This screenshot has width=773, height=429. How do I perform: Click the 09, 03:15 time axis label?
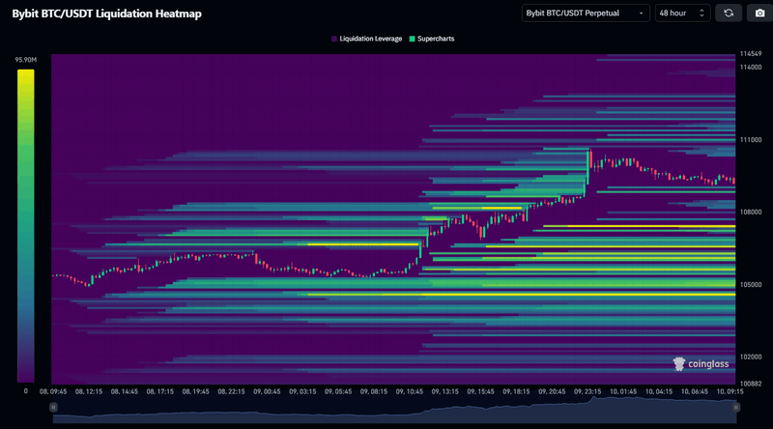coord(302,391)
